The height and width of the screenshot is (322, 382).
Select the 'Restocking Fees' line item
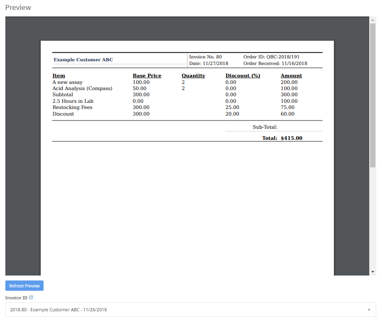[x=72, y=107]
